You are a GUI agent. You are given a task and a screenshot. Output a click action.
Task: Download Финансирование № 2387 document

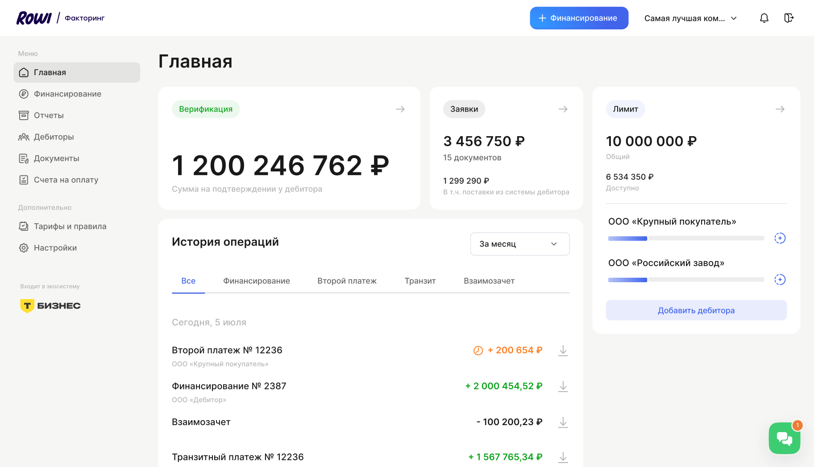coord(563,387)
